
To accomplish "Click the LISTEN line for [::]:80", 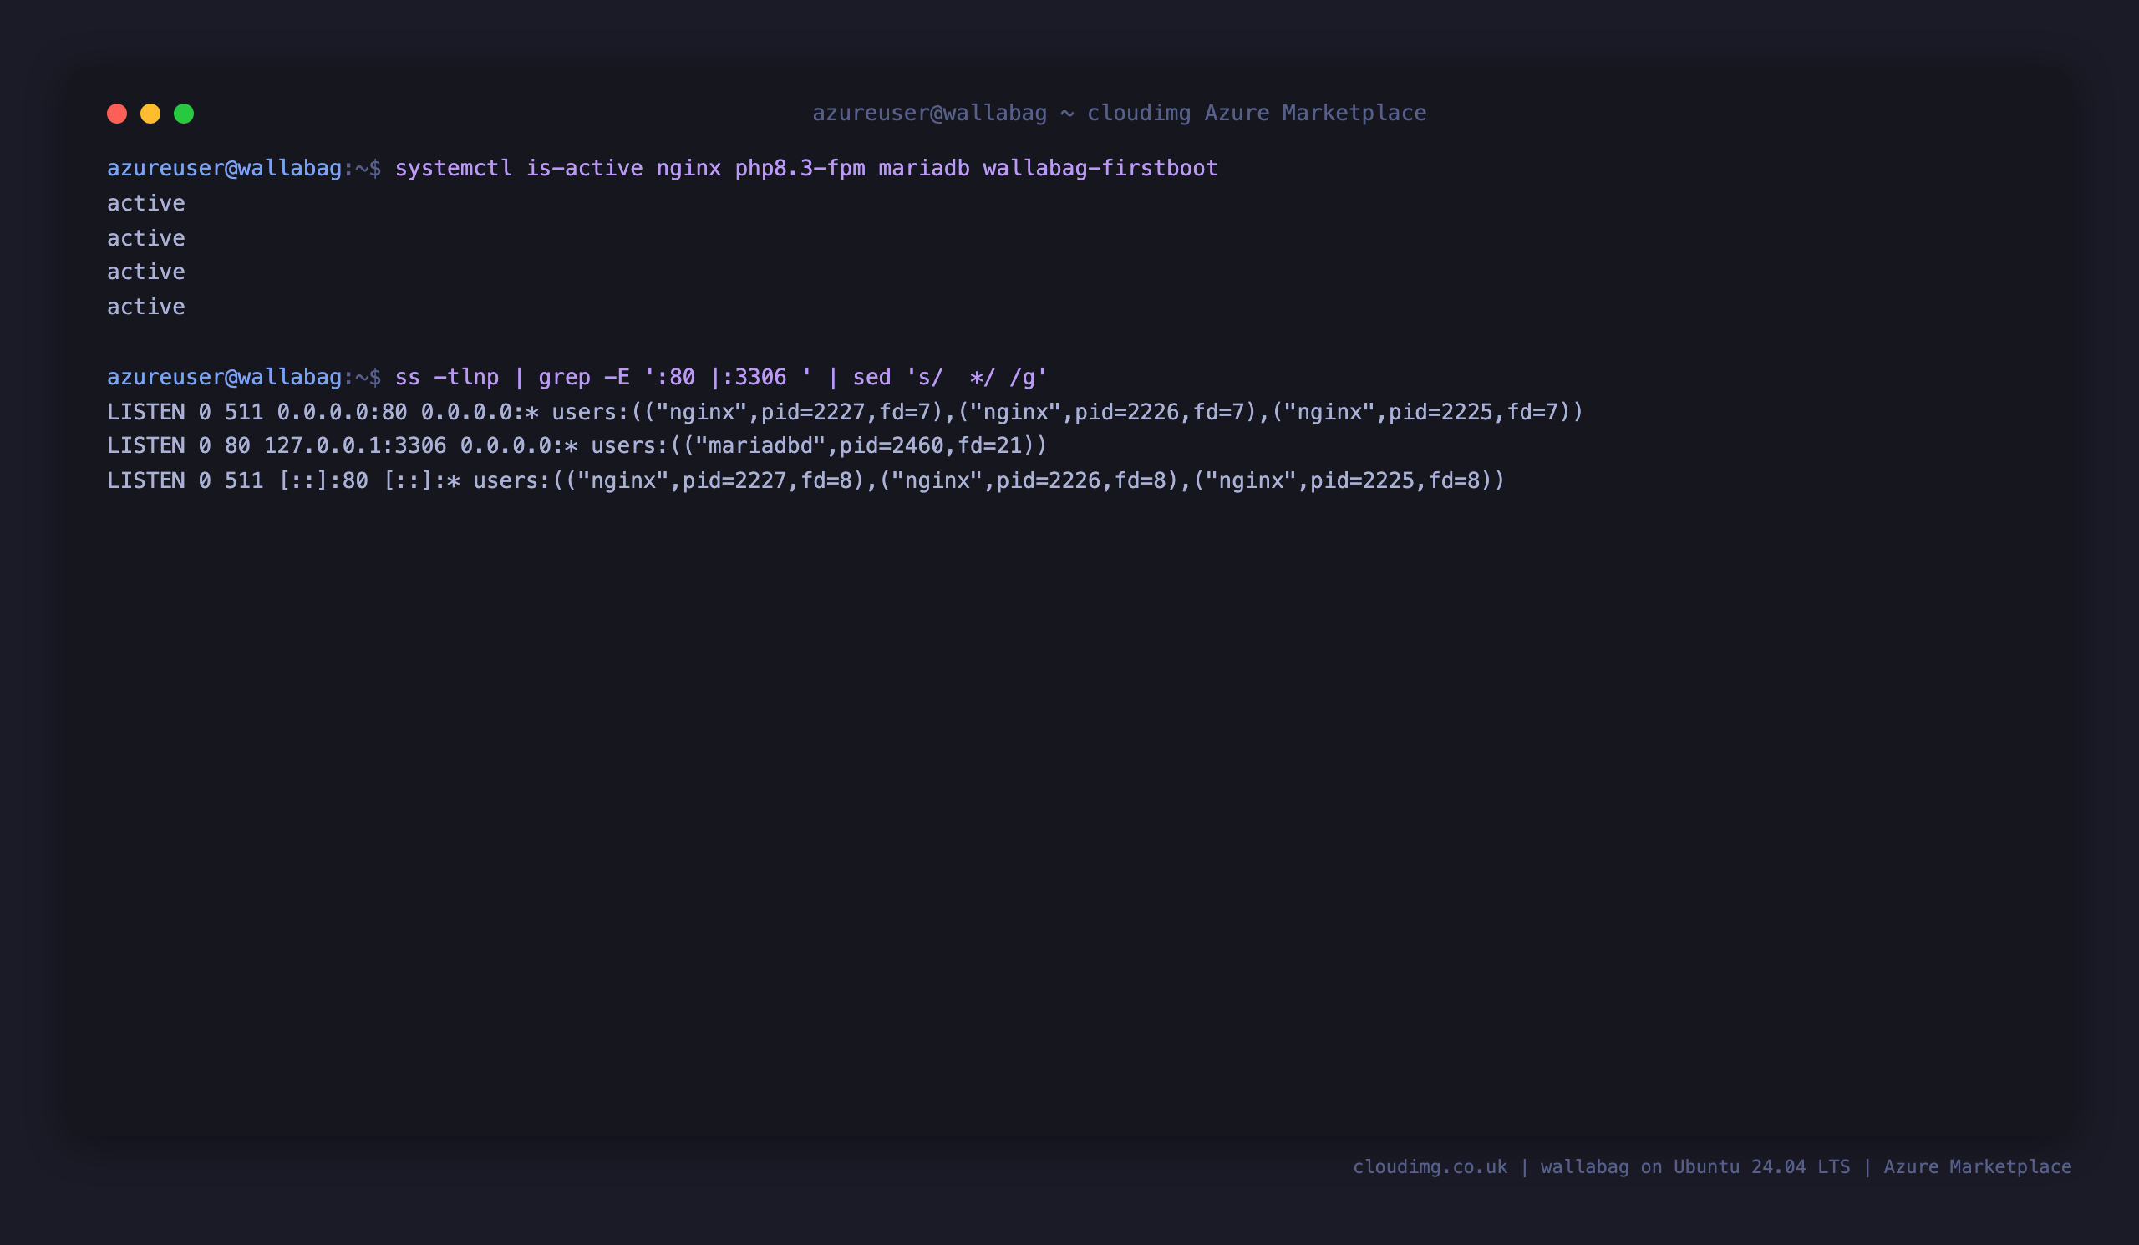I will coord(805,481).
